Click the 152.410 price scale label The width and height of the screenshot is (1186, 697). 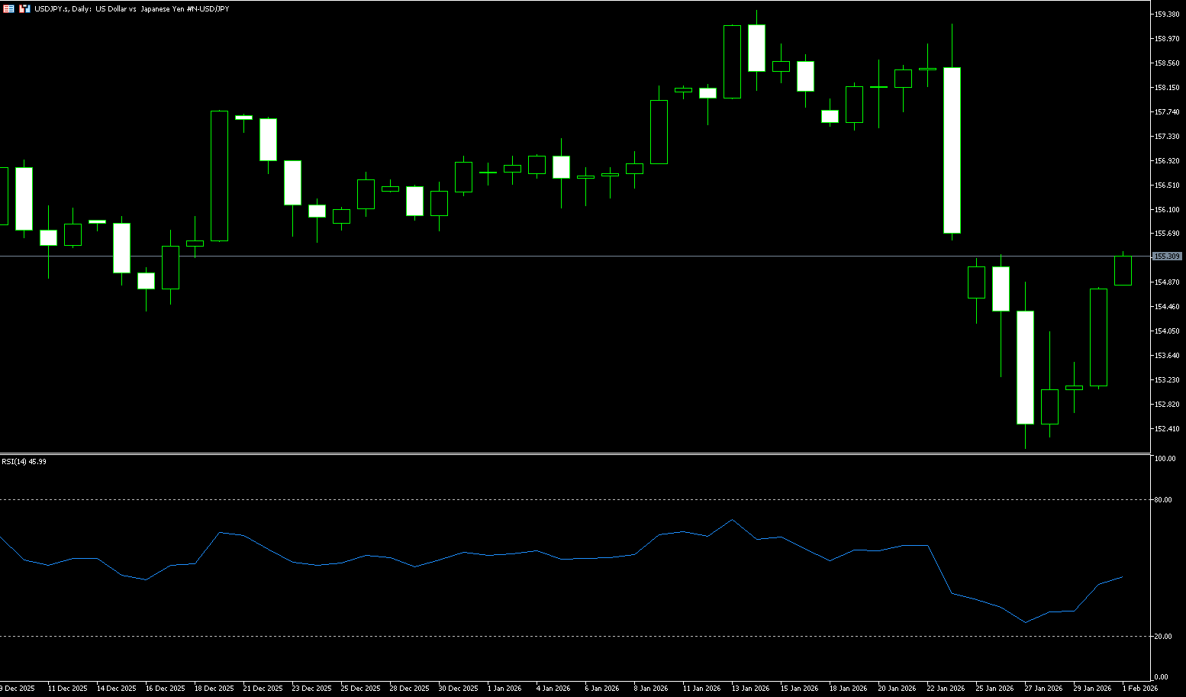tap(1167, 429)
